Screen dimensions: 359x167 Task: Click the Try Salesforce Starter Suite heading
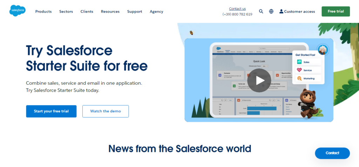(87, 58)
